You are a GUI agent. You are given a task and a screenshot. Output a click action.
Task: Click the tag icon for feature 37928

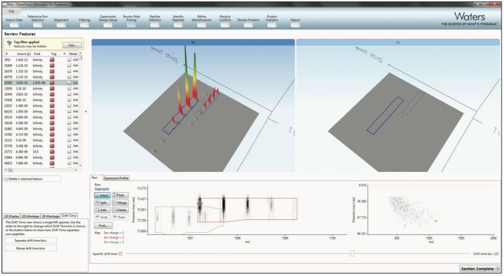[52, 100]
